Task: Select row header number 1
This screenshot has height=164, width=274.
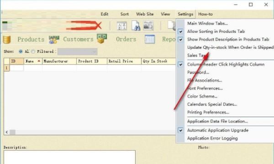Action: (x=7, y=68)
